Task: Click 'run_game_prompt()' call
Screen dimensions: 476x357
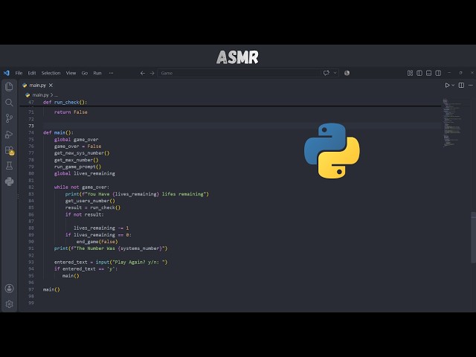Action: click(x=77, y=167)
